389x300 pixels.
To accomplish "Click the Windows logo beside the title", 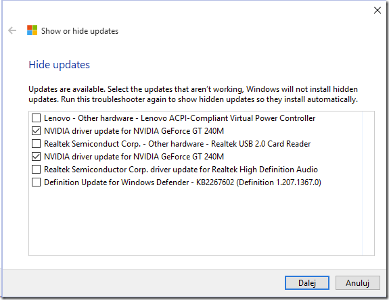I will [x=32, y=30].
